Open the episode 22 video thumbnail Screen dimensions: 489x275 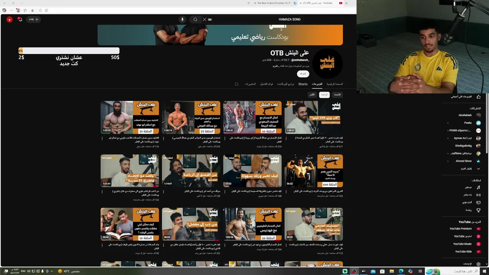pos(253,224)
